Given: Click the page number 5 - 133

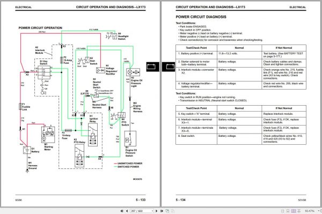Looking at the screenshot, I should (141, 200).
